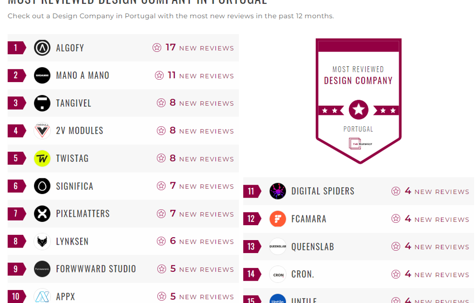
Task: Click the Algofy logo icon
Action: (42, 48)
